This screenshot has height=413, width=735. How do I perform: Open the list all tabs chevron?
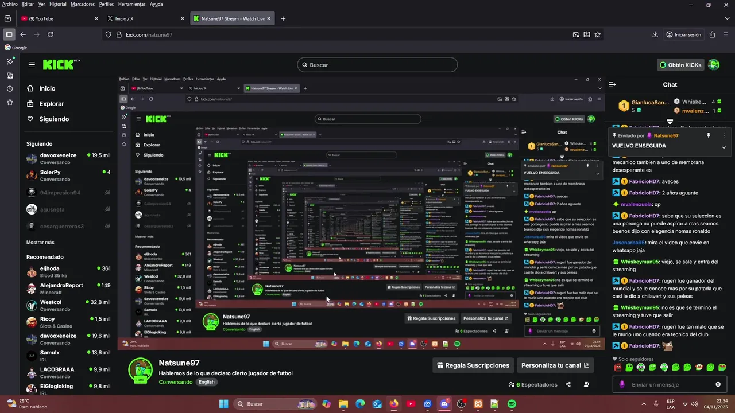pos(728,18)
